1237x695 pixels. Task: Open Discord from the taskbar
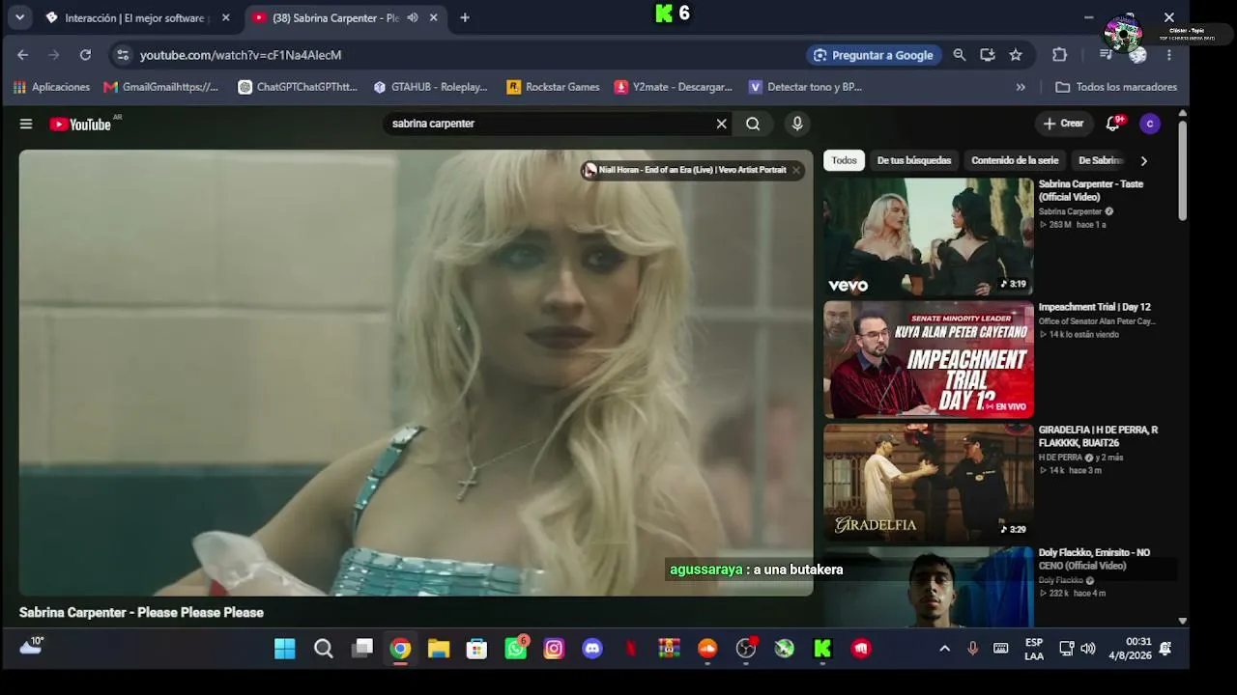pyautogui.click(x=592, y=649)
